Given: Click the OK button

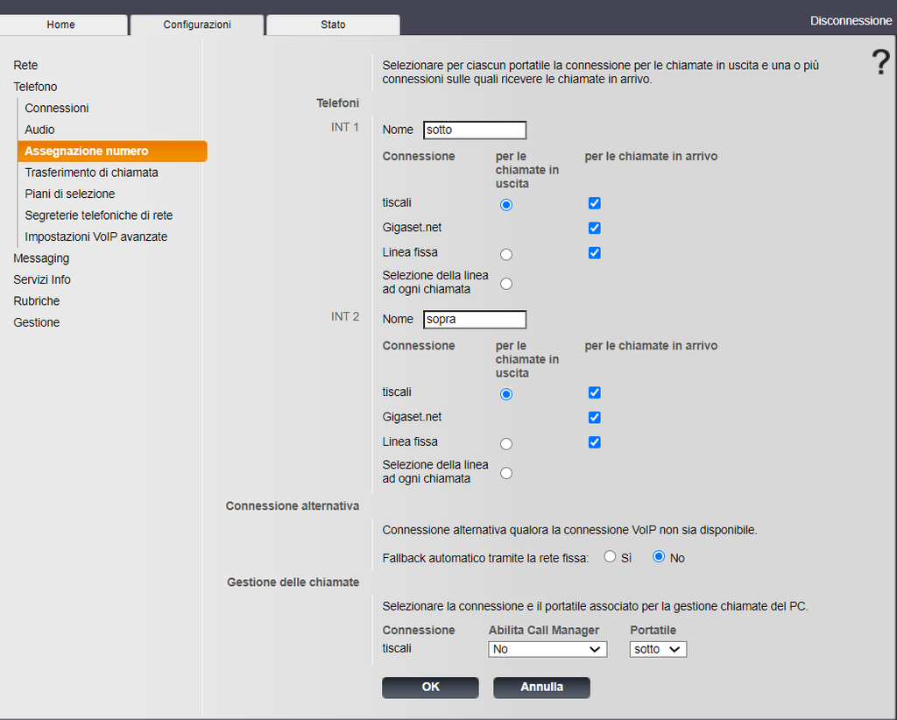Looking at the screenshot, I should tap(430, 688).
